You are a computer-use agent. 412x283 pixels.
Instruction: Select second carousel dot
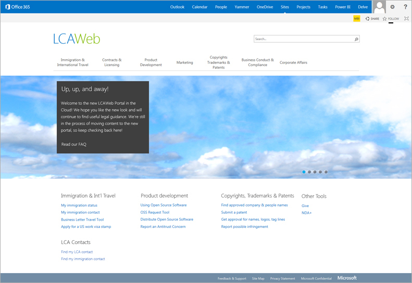(x=309, y=172)
